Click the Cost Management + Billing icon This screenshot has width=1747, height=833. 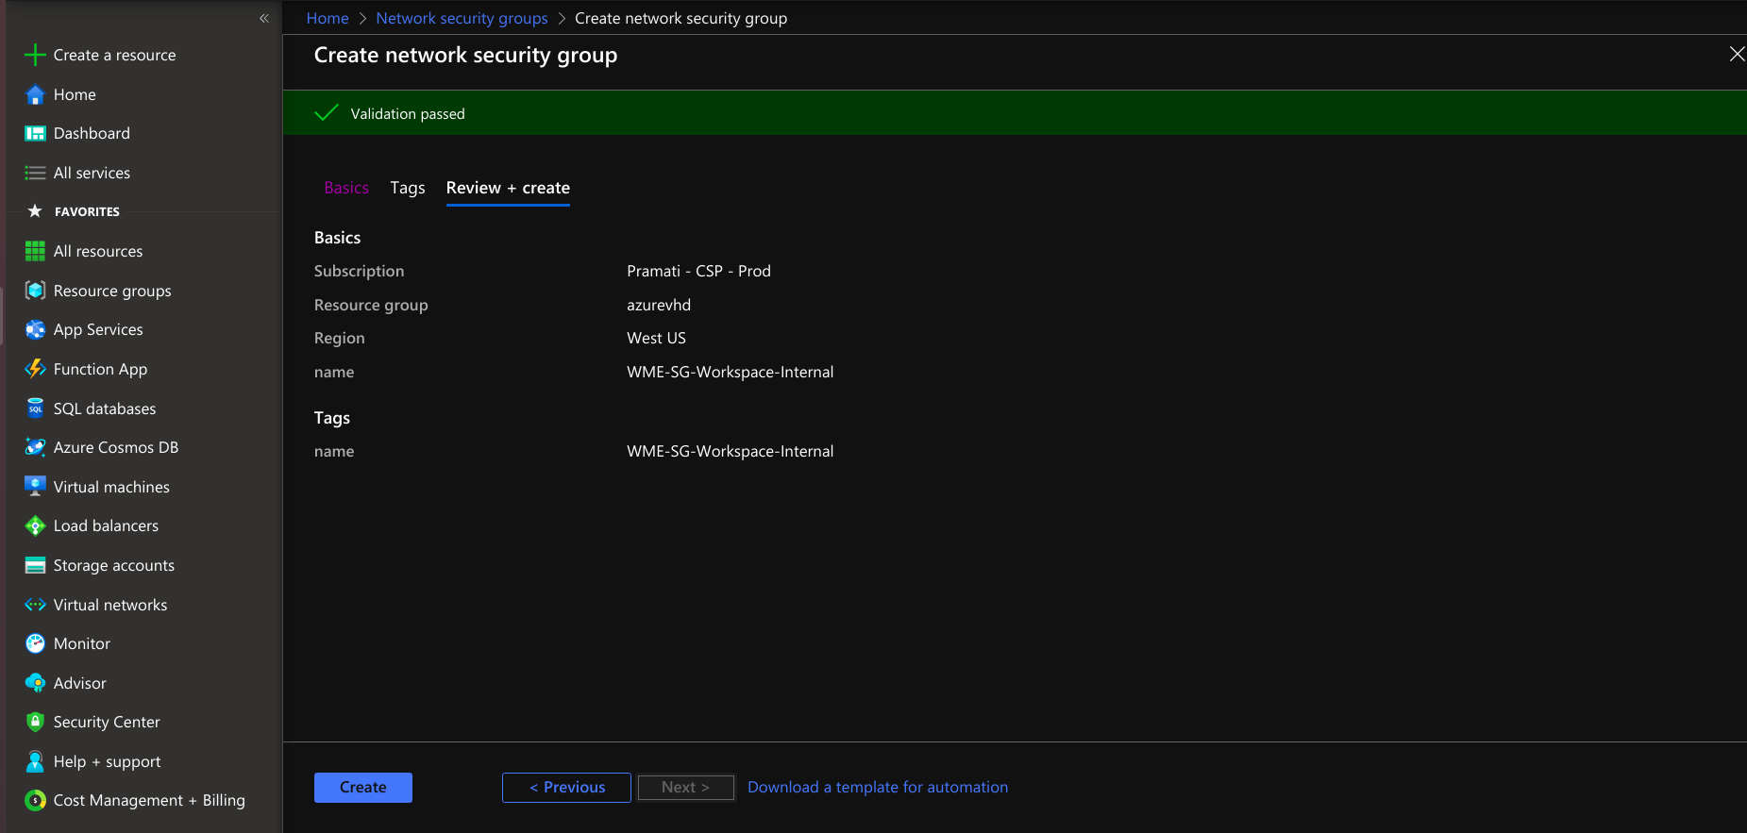(x=35, y=801)
